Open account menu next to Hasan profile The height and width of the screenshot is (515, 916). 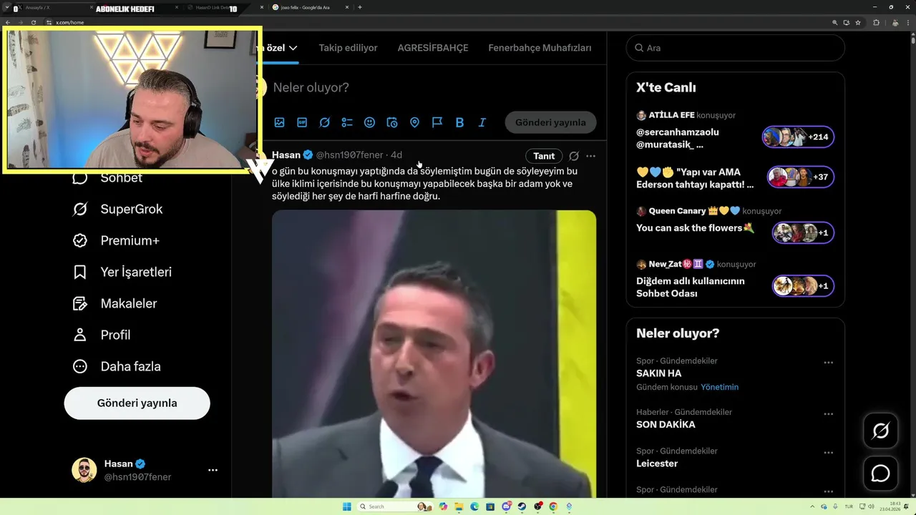(213, 470)
